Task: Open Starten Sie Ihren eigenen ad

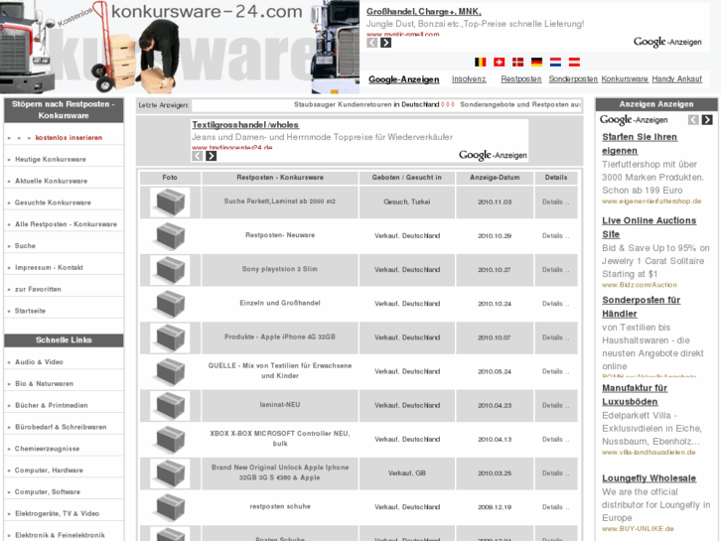Action: click(x=640, y=144)
